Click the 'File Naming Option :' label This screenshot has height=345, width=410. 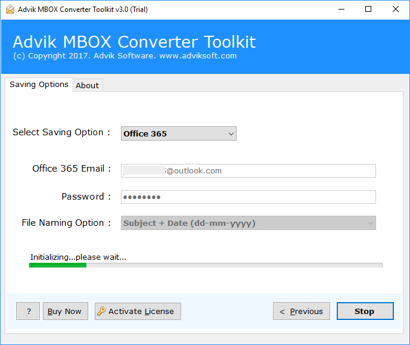pos(66,223)
